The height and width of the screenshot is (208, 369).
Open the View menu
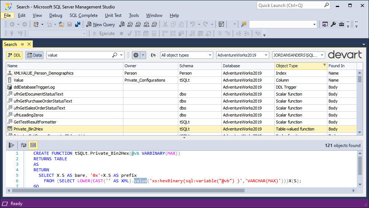(x=37, y=15)
